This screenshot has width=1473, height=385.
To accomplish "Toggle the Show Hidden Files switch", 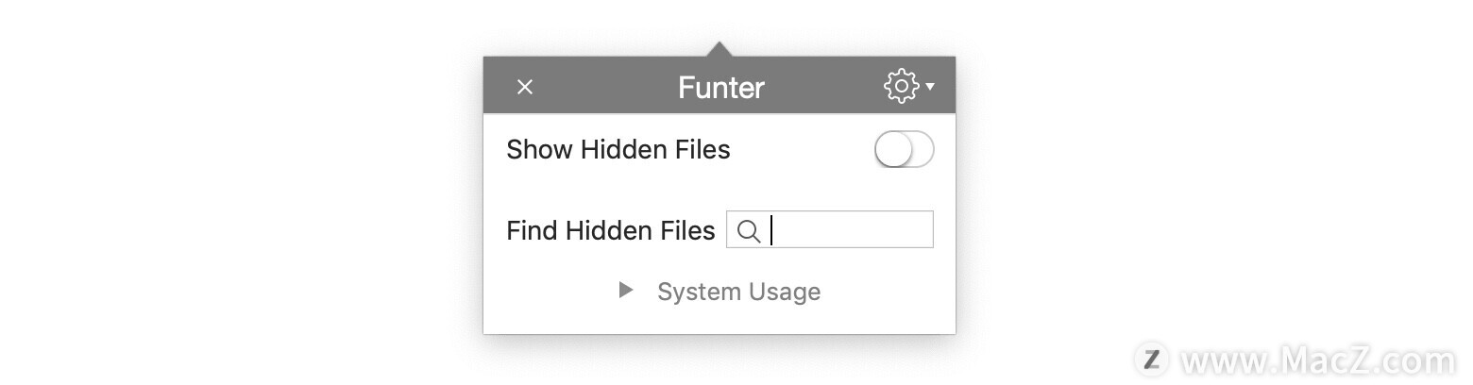I will (x=905, y=150).
